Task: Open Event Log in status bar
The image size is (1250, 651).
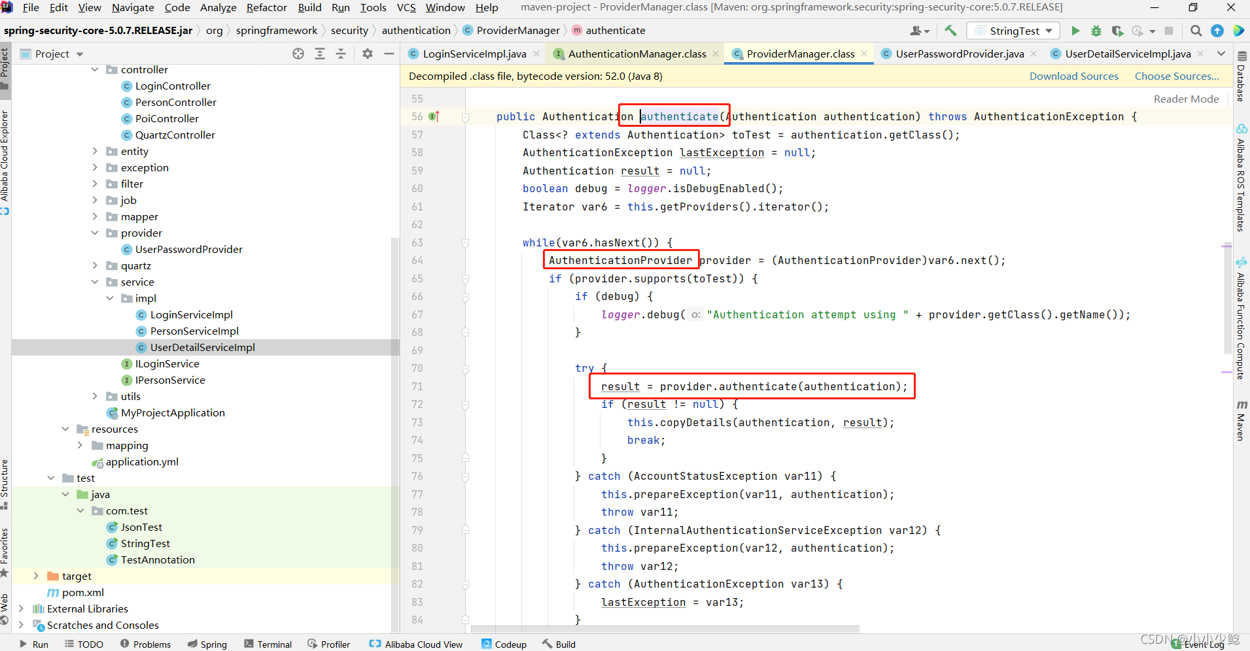Action: [x=1198, y=644]
